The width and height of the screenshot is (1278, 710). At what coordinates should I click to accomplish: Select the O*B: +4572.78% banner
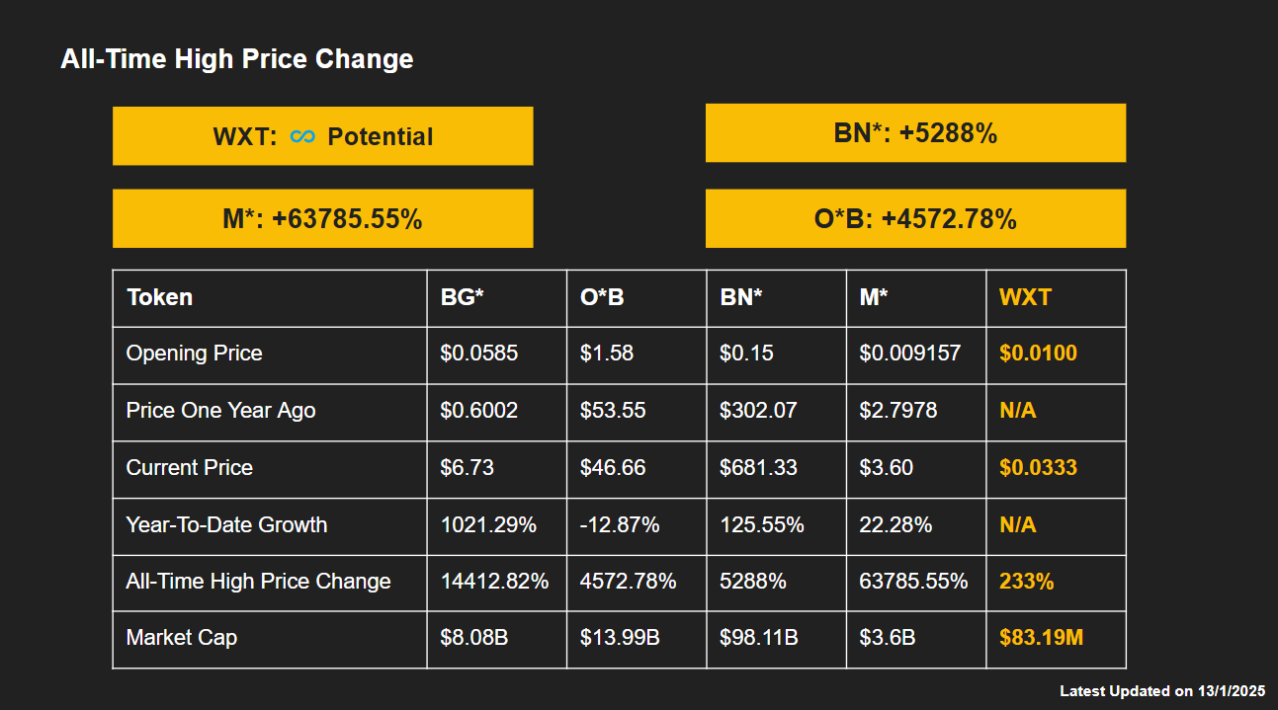[x=915, y=218]
